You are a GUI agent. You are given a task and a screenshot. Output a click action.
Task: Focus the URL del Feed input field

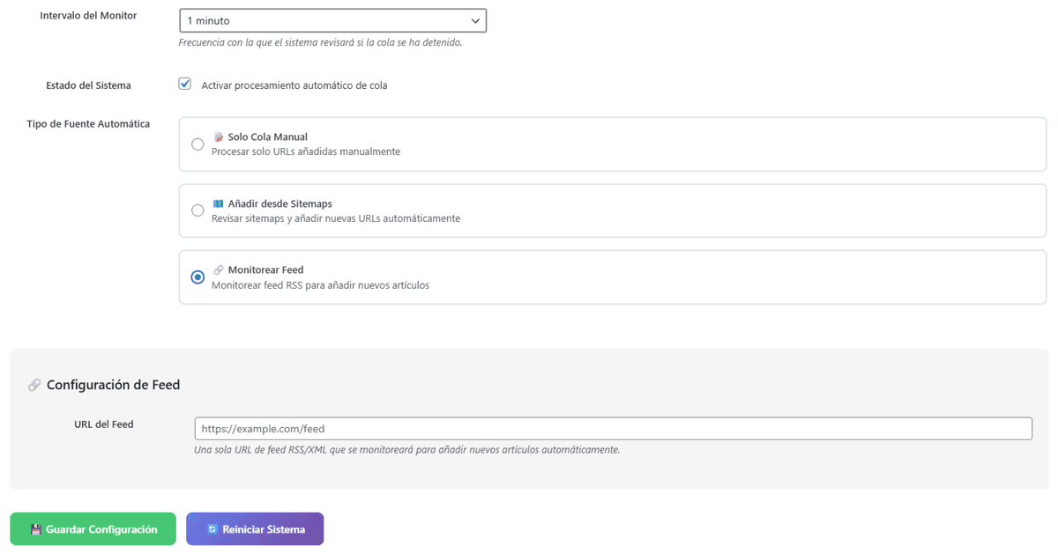click(x=613, y=429)
